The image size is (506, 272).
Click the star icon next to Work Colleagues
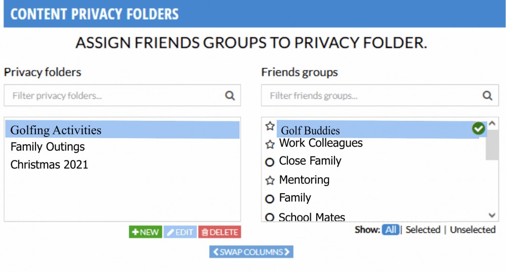coord(270,144)
